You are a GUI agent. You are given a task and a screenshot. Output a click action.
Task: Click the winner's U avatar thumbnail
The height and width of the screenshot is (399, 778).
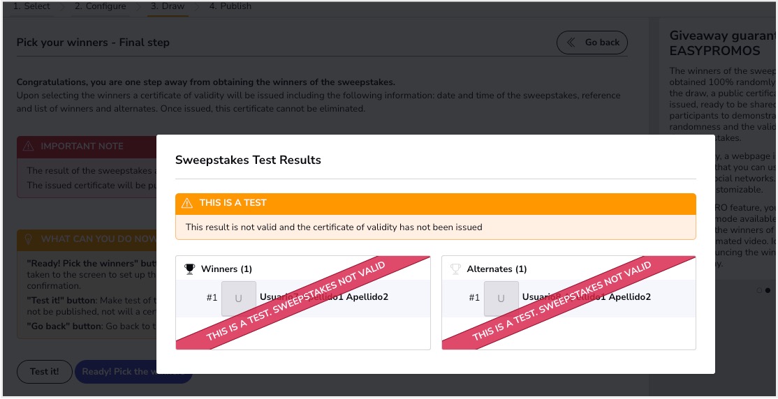pos(239,299)
